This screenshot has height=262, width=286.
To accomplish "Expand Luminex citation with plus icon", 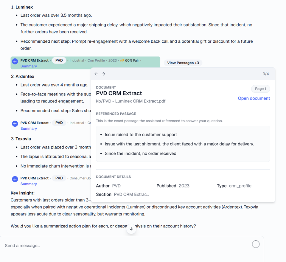I will (x=15, y=61).
